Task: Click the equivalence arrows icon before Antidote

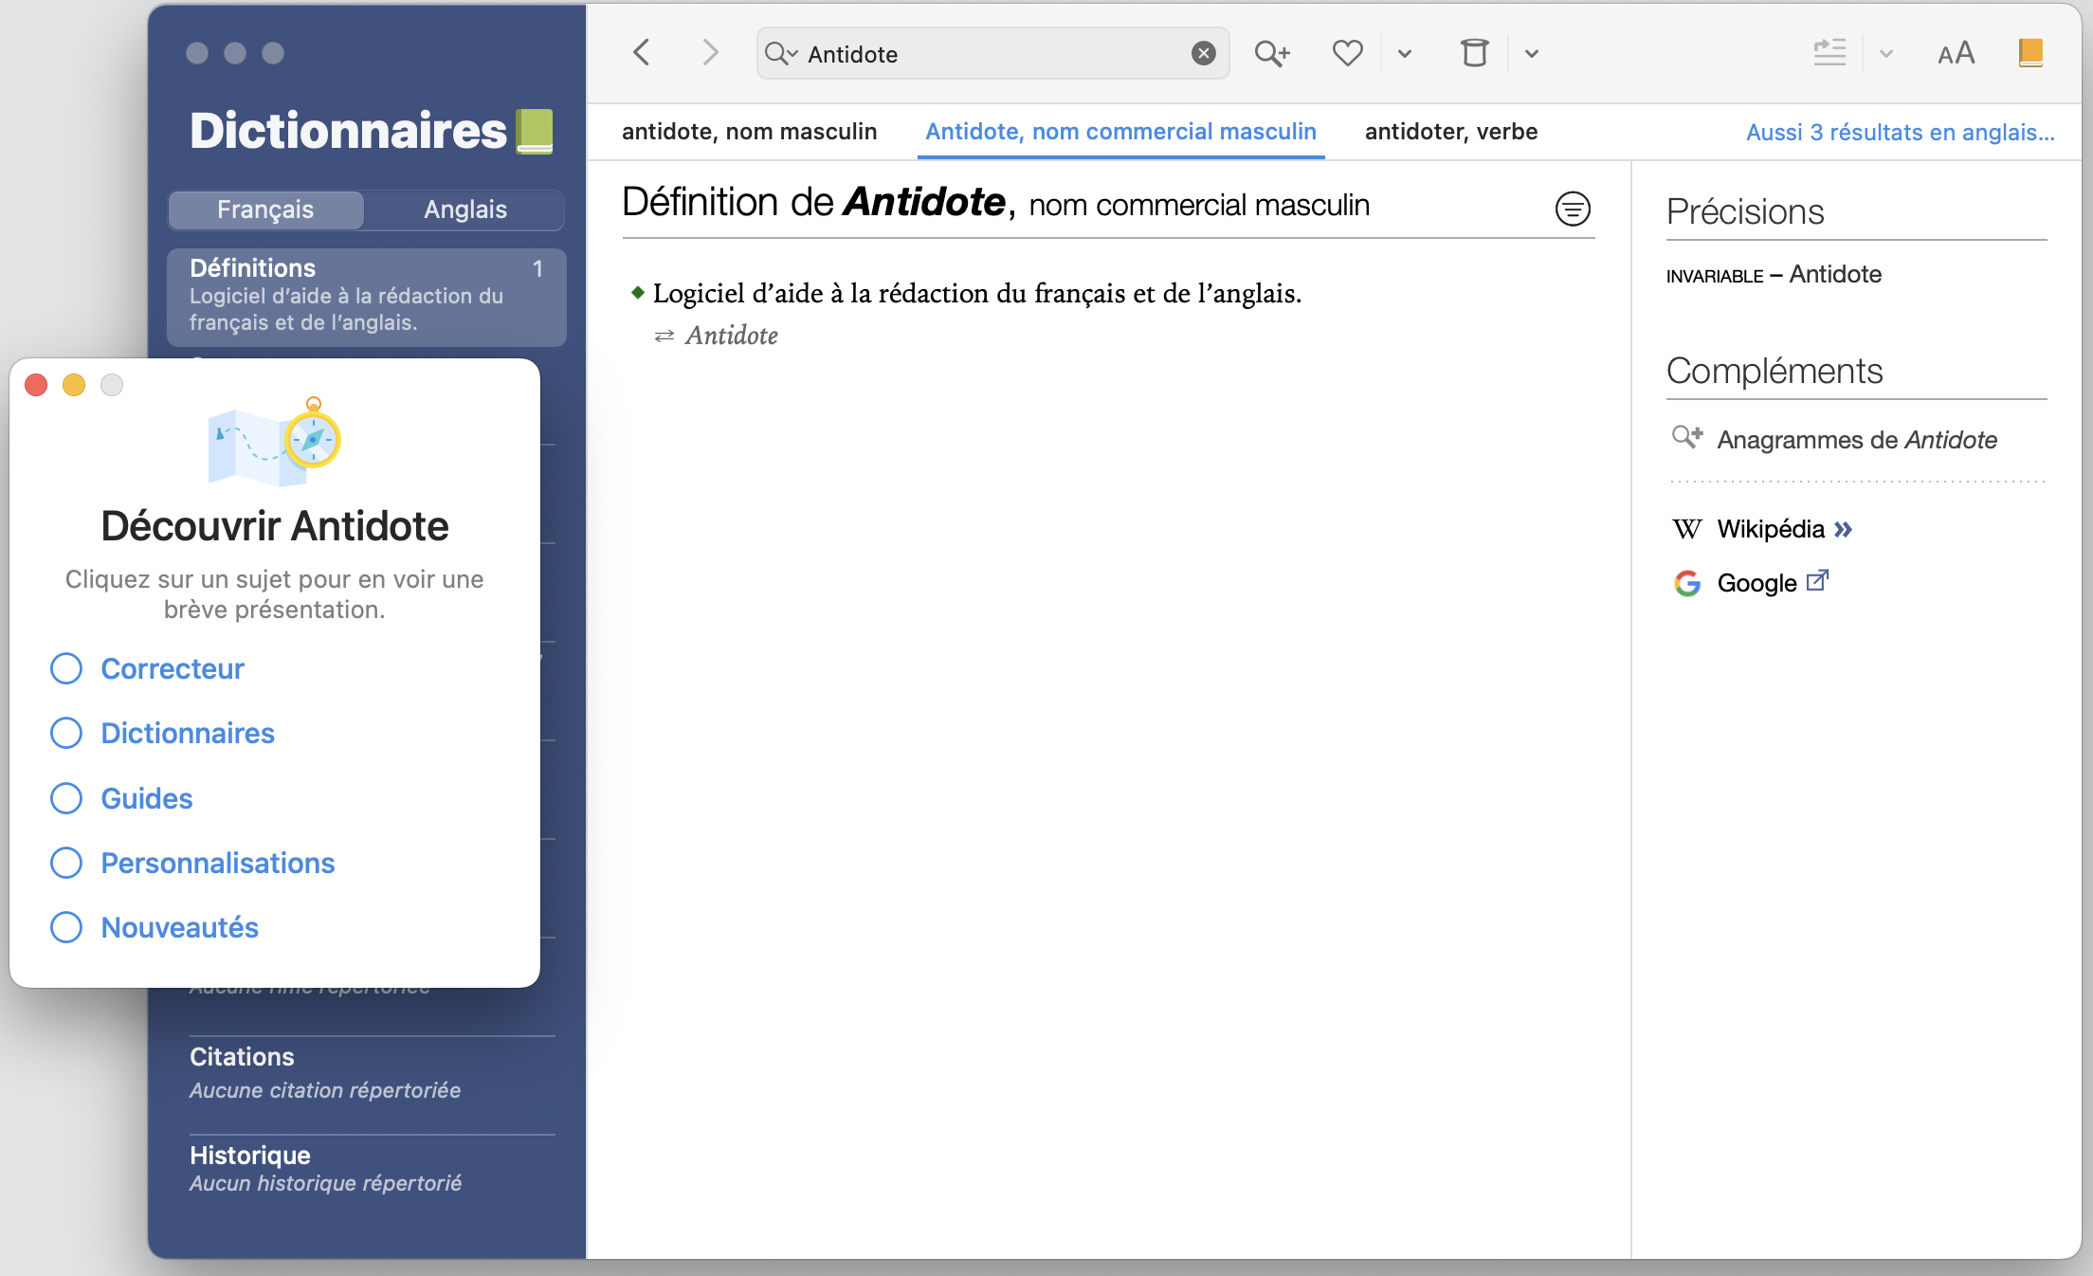Action: click(x=664, y=336)
